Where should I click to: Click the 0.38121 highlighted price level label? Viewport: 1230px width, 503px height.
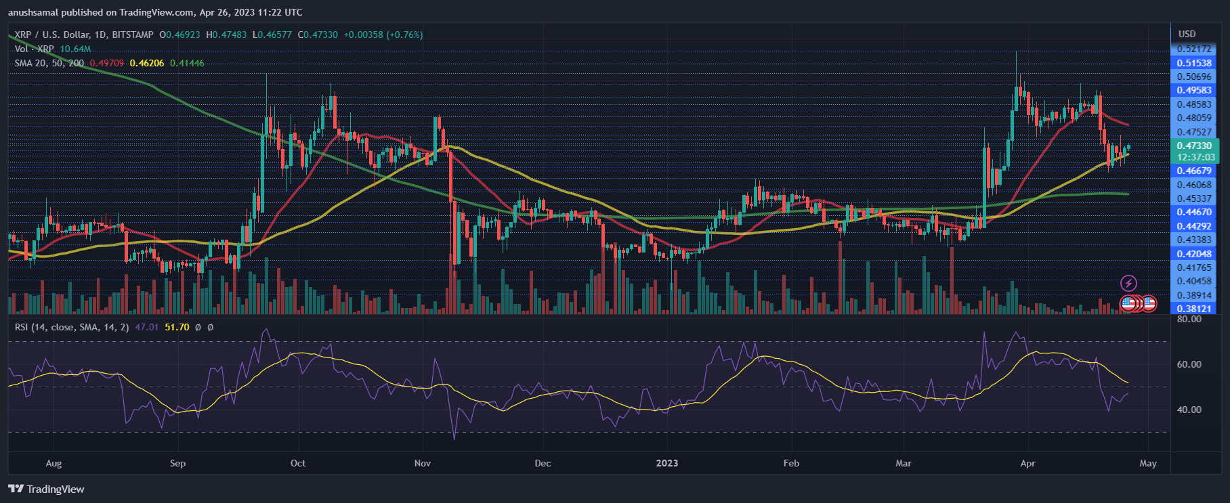coord(1193,309)
